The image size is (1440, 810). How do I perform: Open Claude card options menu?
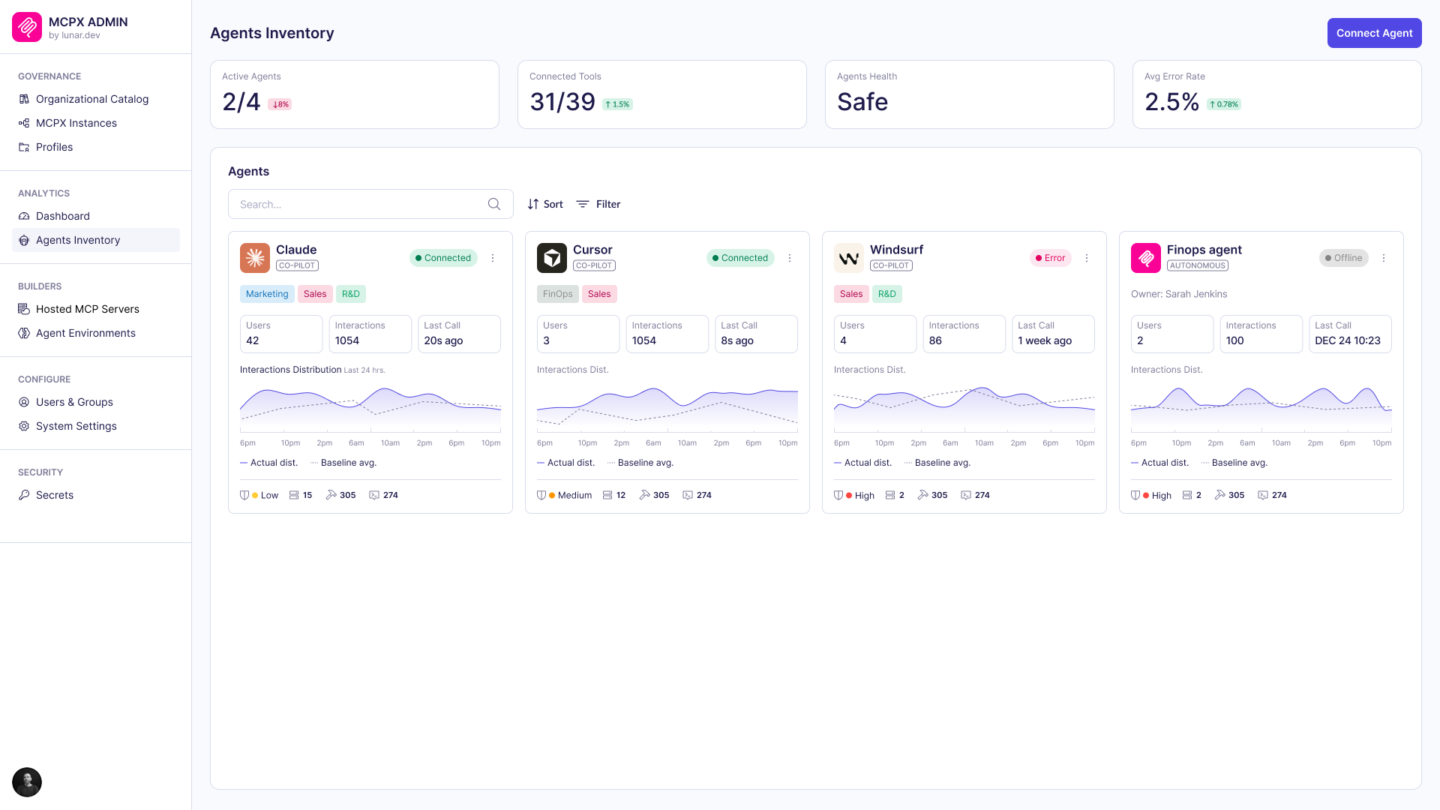pos(493,258)
